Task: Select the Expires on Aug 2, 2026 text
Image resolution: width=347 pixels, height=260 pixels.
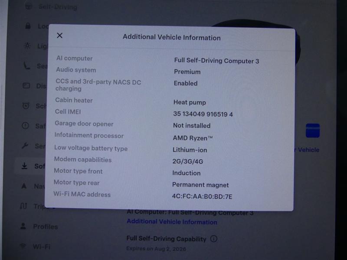Action: point(156,249)
